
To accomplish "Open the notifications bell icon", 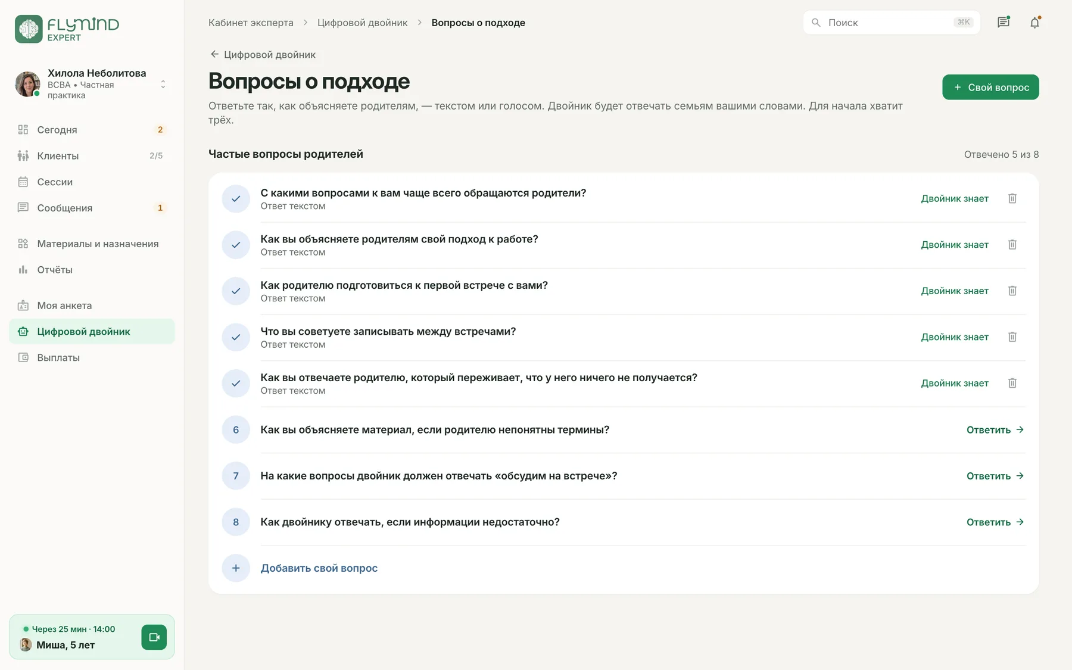I will [x=1035, y=22].
